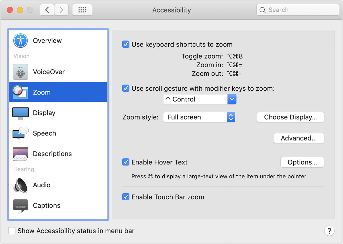The width and height of the screenshot is (343, 244).
Task: Open the Descriptions icon
Action: click(20, 154)
